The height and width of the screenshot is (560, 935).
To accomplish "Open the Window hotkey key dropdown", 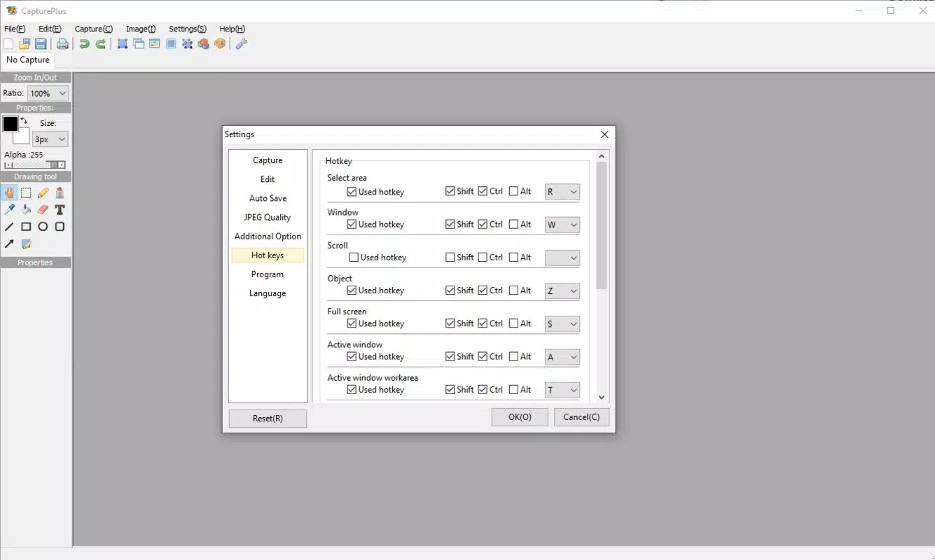I will coord(562,225).
